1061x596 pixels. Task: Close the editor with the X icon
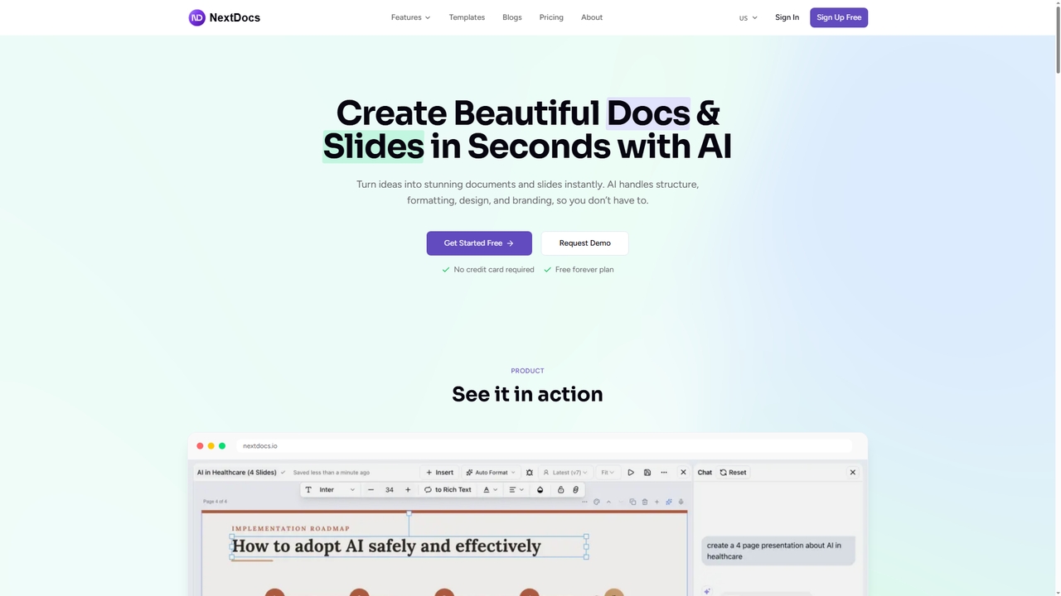tap(683, 473)
